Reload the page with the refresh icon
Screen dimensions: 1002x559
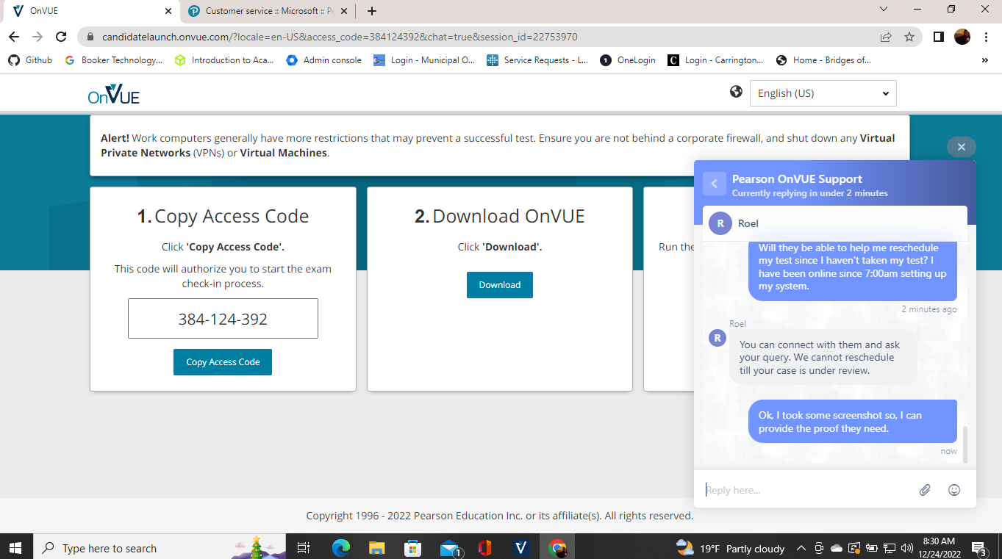(61, 35)
